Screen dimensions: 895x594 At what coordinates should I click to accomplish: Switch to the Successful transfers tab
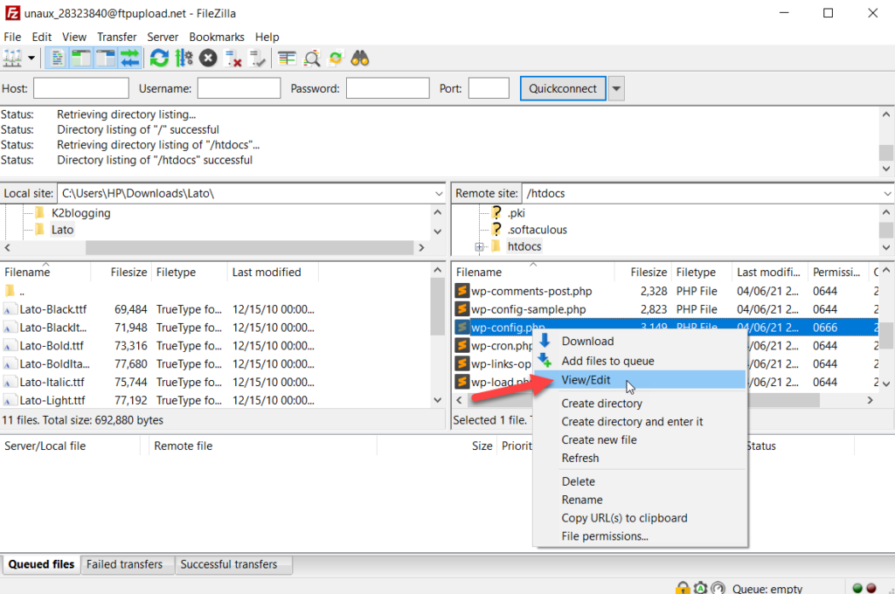229,564
